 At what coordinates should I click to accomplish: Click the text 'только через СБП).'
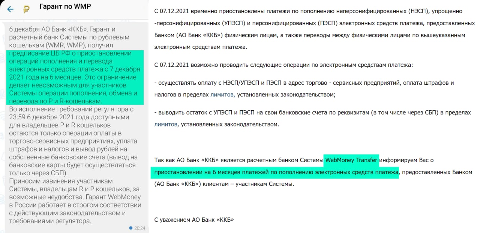pyautogui.click(x=38, y=173)
